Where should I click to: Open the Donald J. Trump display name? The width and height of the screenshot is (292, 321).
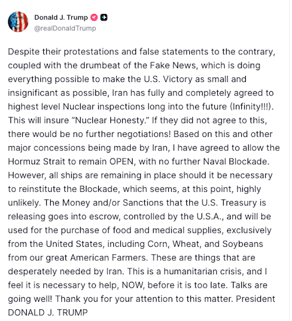pos(61,18)
